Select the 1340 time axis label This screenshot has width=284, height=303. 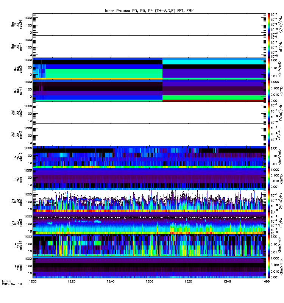[x=227, y=281]
